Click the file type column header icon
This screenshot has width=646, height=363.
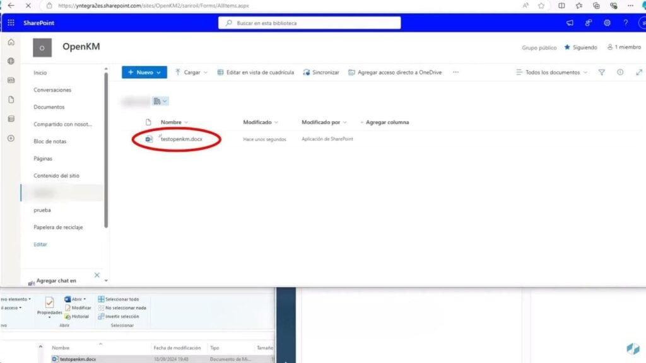pyautogui.click(x=148, y=122)
